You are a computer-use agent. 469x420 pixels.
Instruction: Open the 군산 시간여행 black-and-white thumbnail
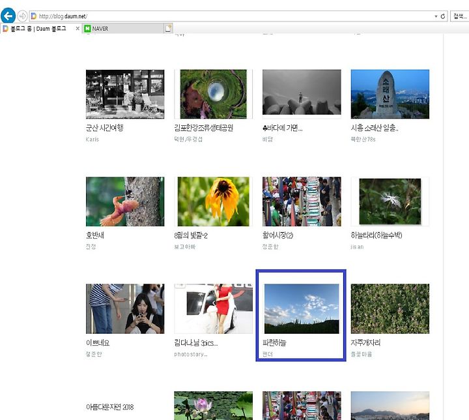[x=125, y=95]
